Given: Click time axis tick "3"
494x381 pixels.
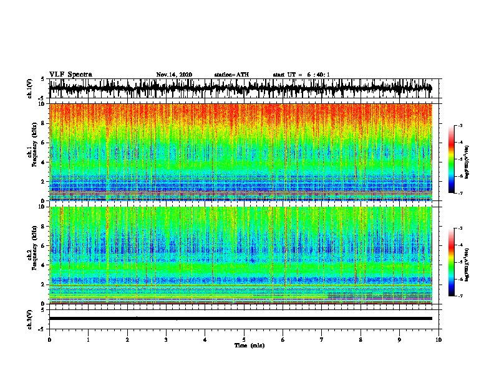Looking at the screenshot, I should click(166, 339).
